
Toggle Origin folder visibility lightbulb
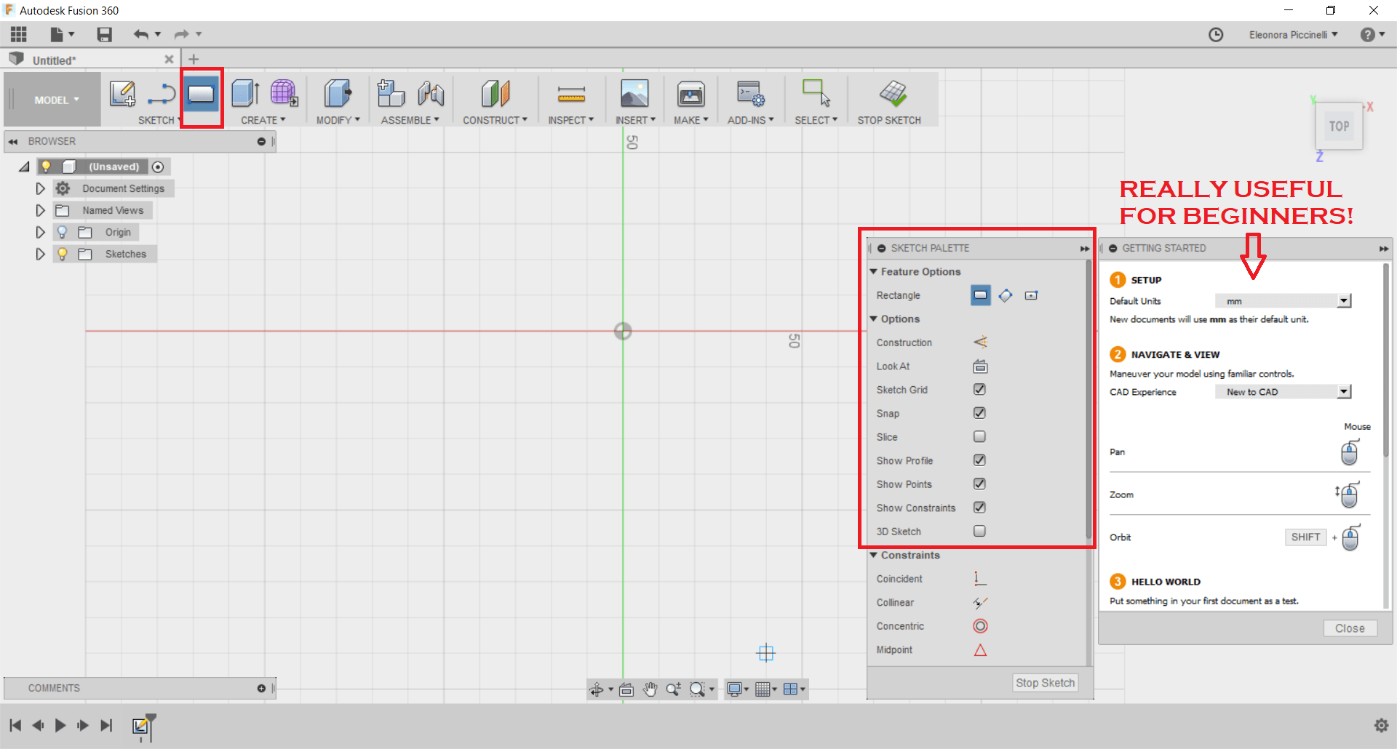point(63,232)
